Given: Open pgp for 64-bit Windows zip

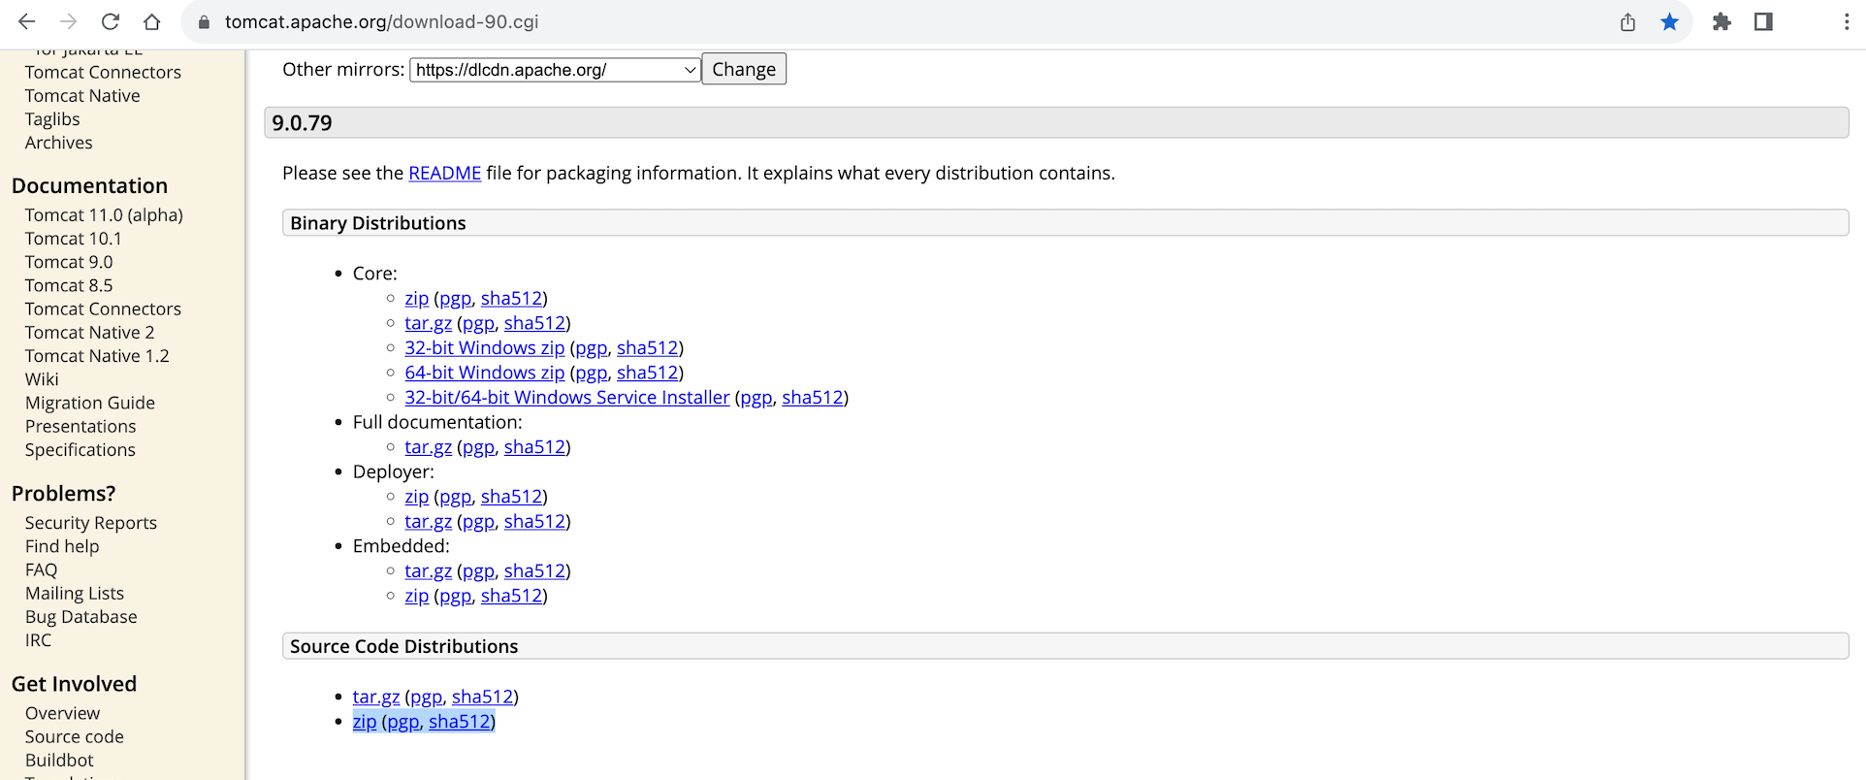Looking at the screenshot, I should click(591, 373).
